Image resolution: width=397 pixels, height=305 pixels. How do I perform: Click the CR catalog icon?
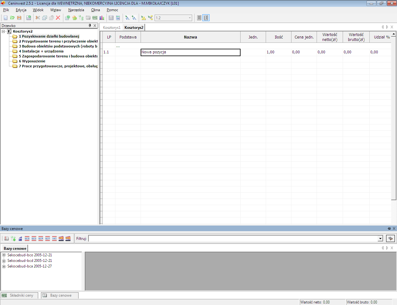click(61, 239)
